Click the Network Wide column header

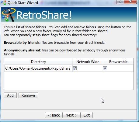pyautogui.click(x=88, y=62)
